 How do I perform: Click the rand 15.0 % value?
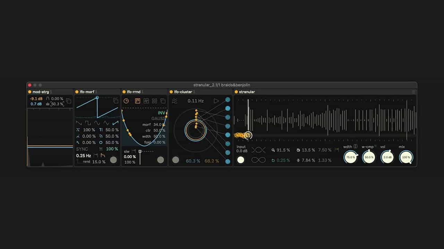pyautogui.click(x=99, y=162)
